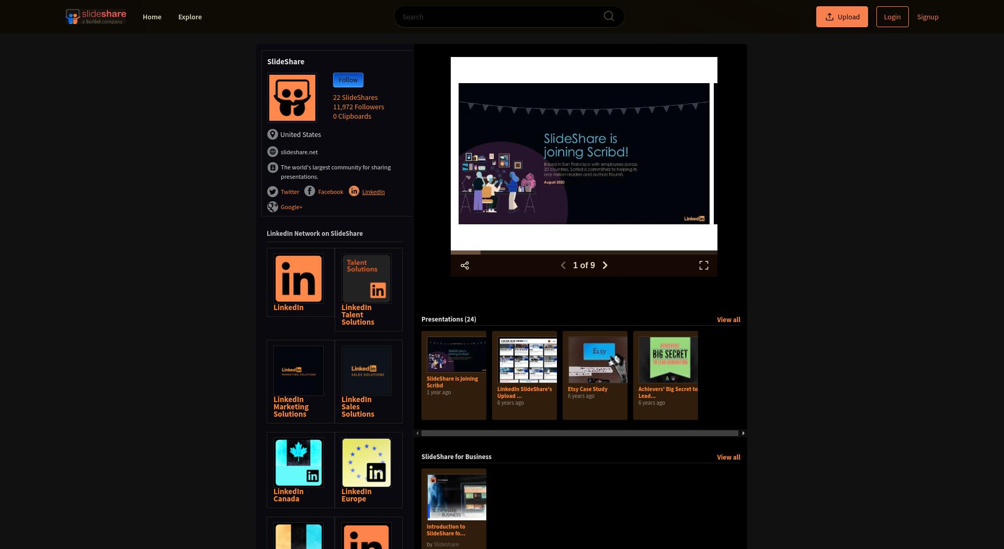Screen dimensions: 1004x549
Task: Click the LinkedIn circle icon in profile
Action: tap(354, 191)
